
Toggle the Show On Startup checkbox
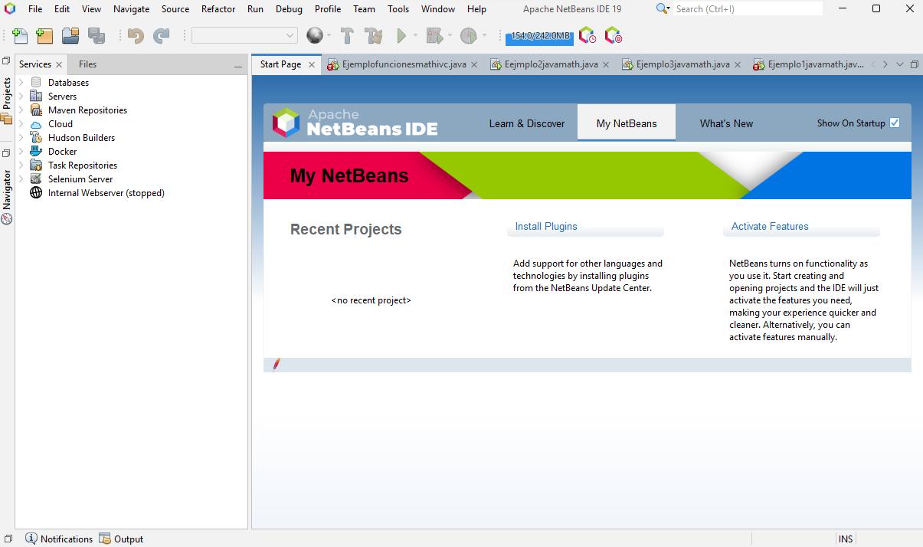click(x=895, y=123)
